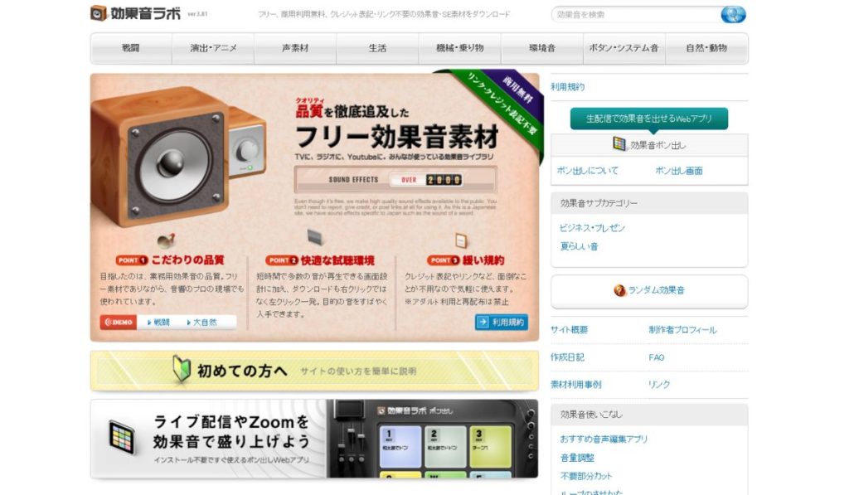Click the DEMO red badge

119,322
